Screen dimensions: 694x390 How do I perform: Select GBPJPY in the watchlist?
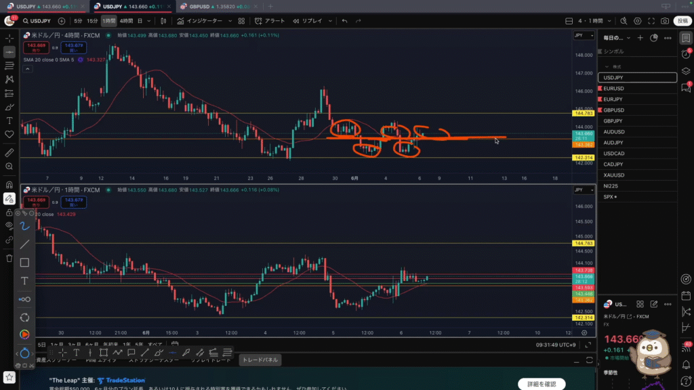pos(637,121)
